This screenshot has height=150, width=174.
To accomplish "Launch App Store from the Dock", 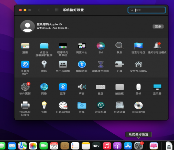I will (128, 146).
